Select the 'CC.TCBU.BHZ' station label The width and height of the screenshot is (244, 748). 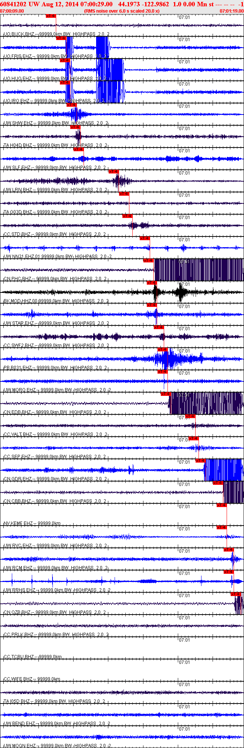coord(18,657)
